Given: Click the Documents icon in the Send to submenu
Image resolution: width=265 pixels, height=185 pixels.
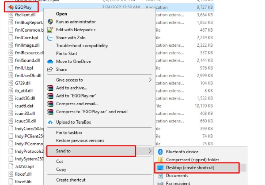Looking at the screenshot, I should click(160, 176).
